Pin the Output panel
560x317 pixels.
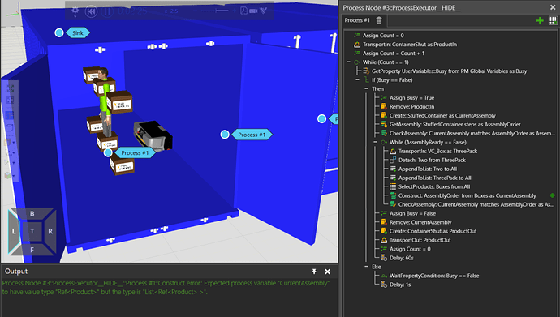tap(314, 272)
